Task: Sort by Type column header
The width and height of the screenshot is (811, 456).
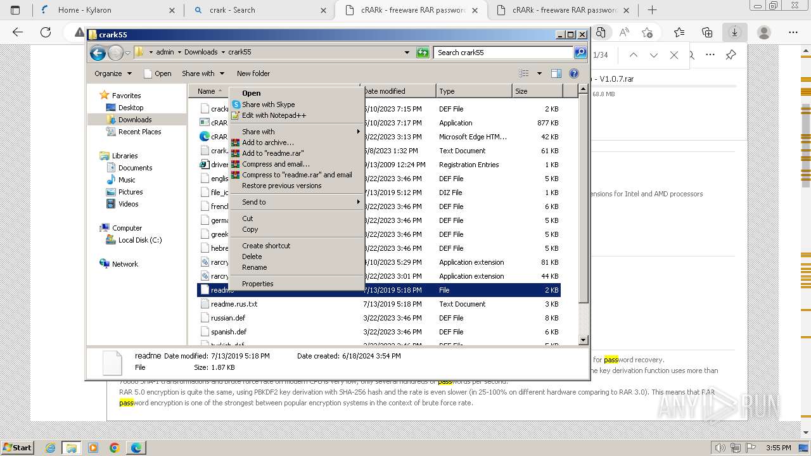Action: click(474, 91)
